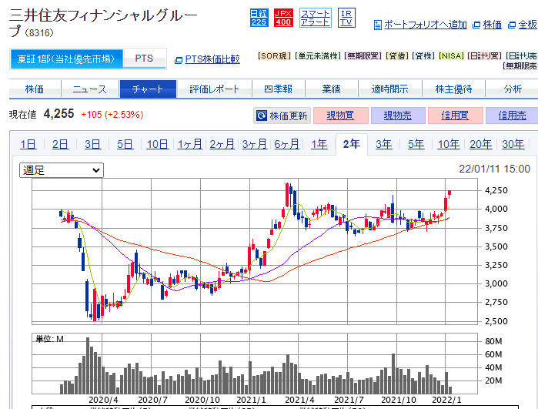Select the 20年 chart range
The width and height of the screenshot is (538, 409).
point(481,144)
